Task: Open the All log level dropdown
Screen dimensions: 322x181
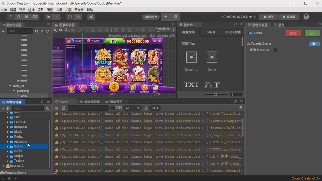Action: point(133,108)
